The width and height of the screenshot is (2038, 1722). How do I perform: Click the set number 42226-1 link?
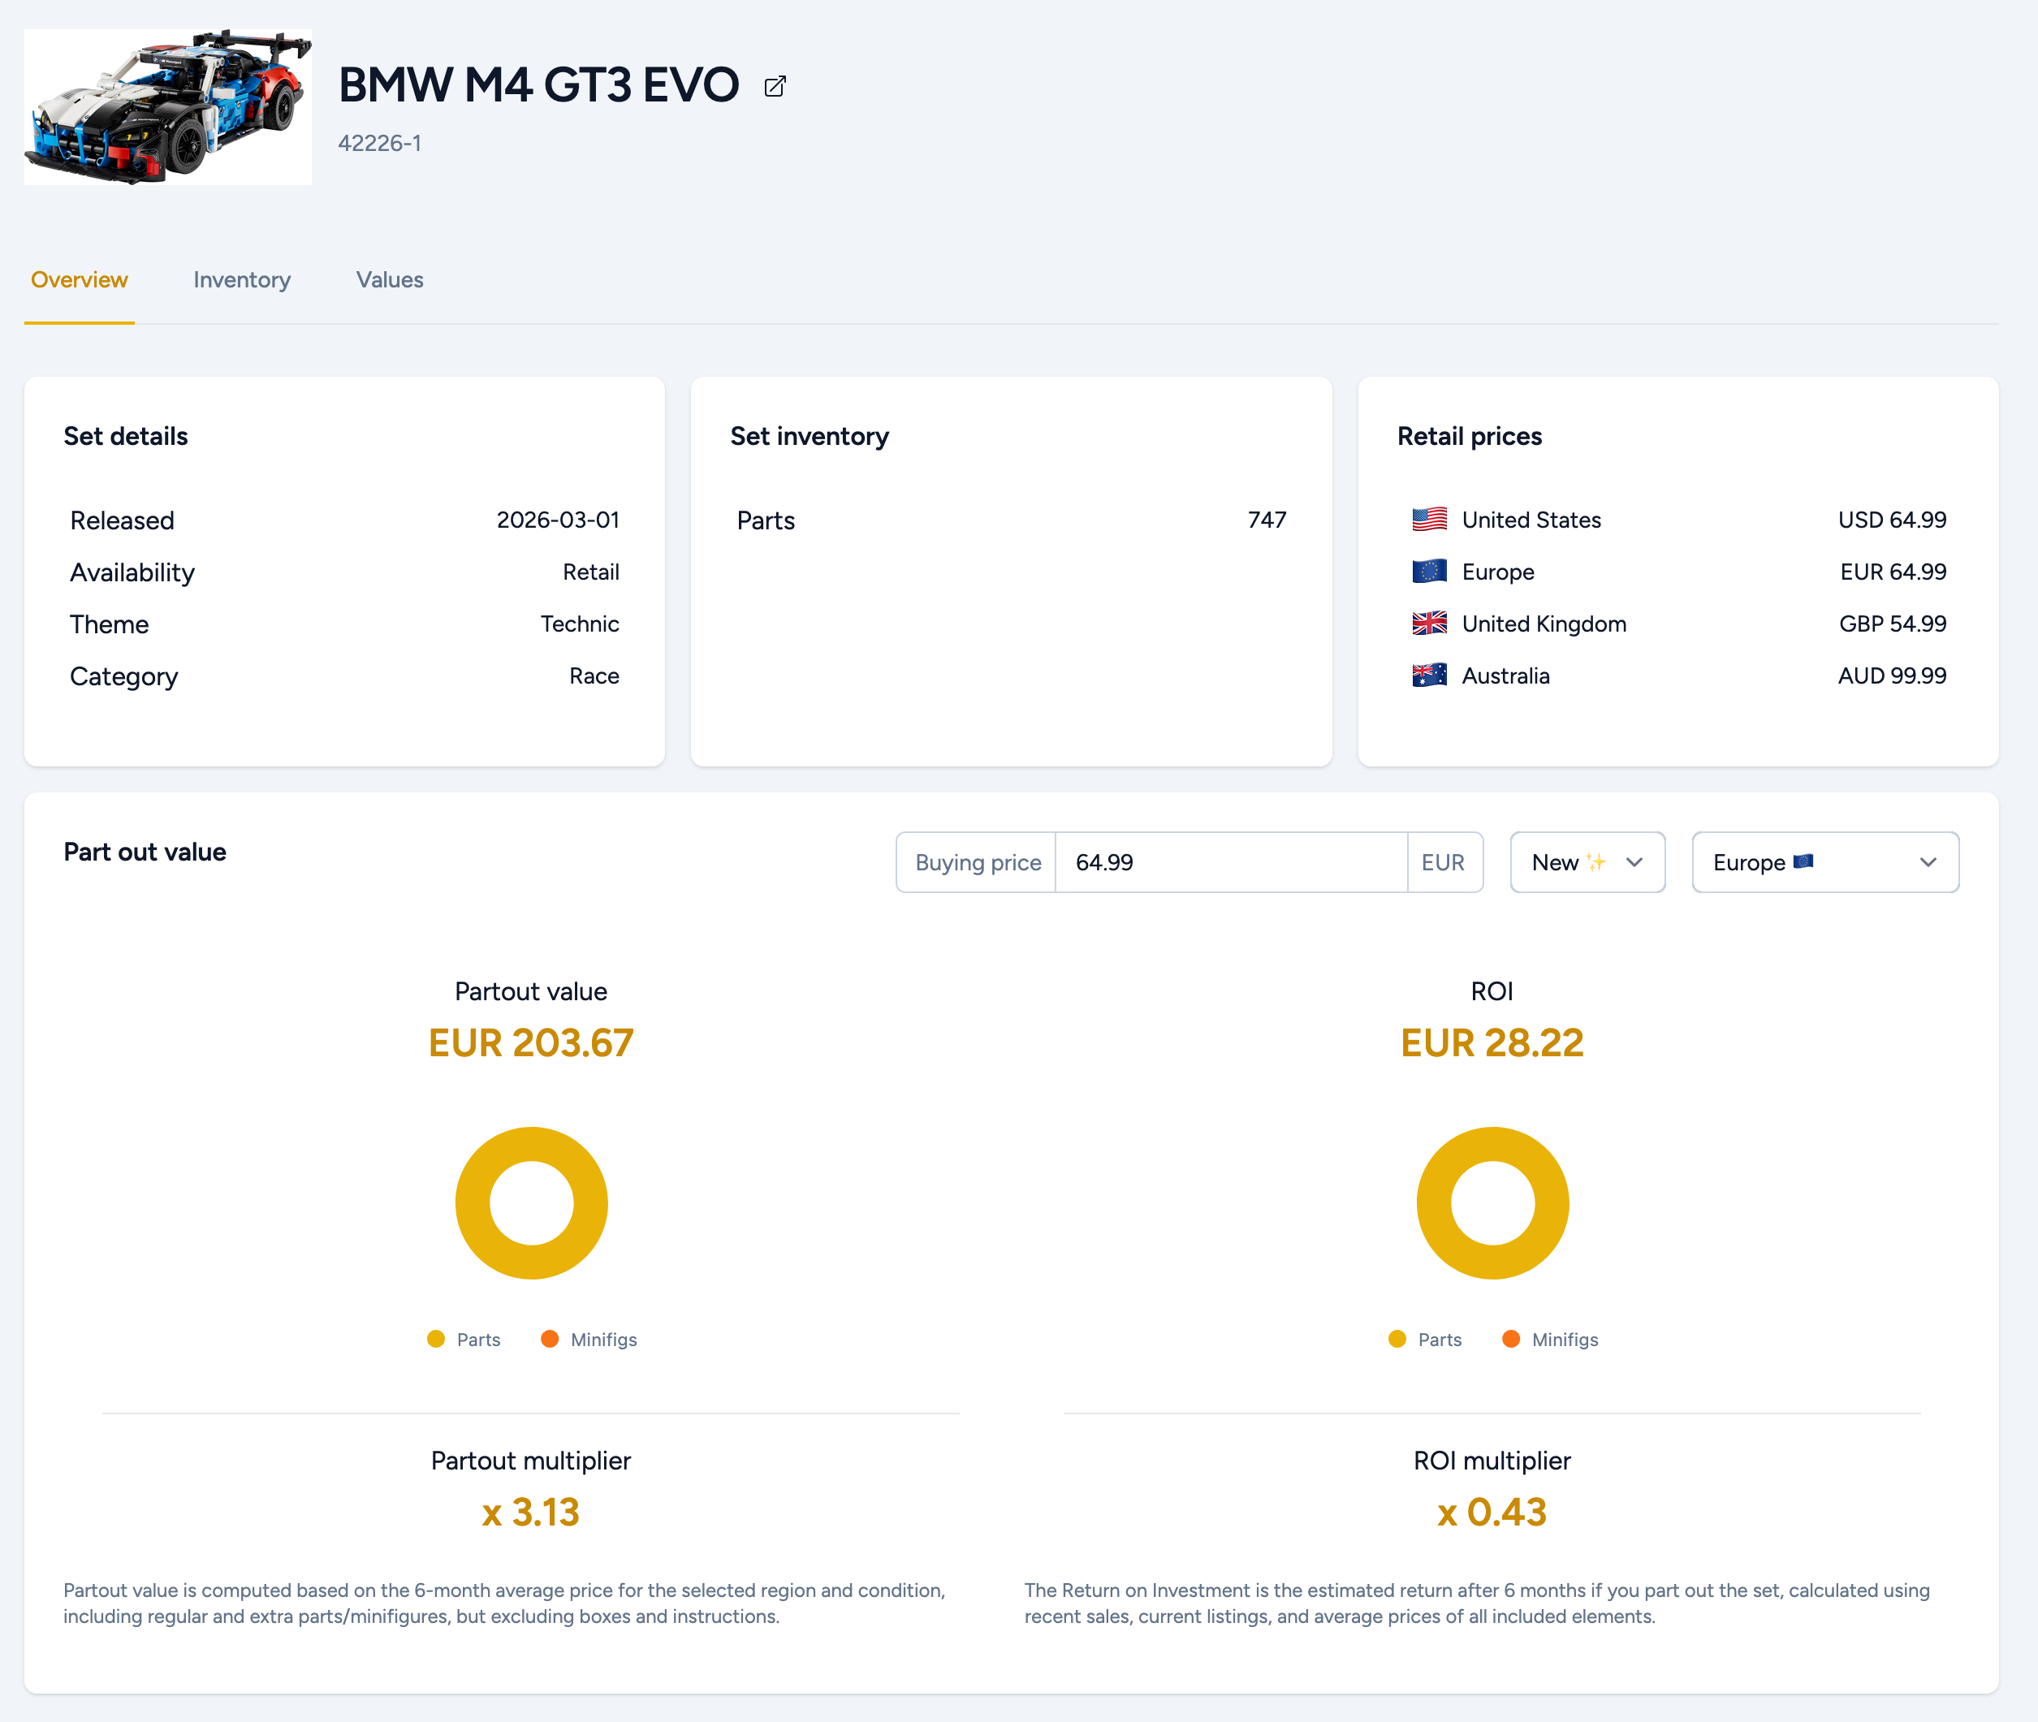pos(380,143)
